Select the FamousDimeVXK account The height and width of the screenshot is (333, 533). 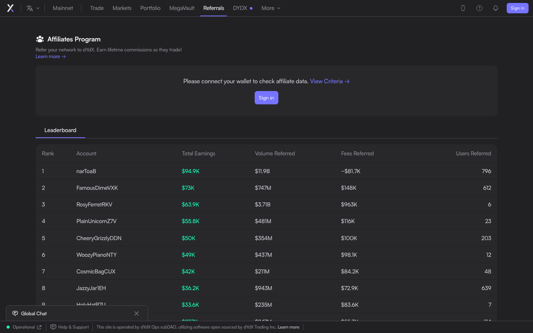point(97,188)
